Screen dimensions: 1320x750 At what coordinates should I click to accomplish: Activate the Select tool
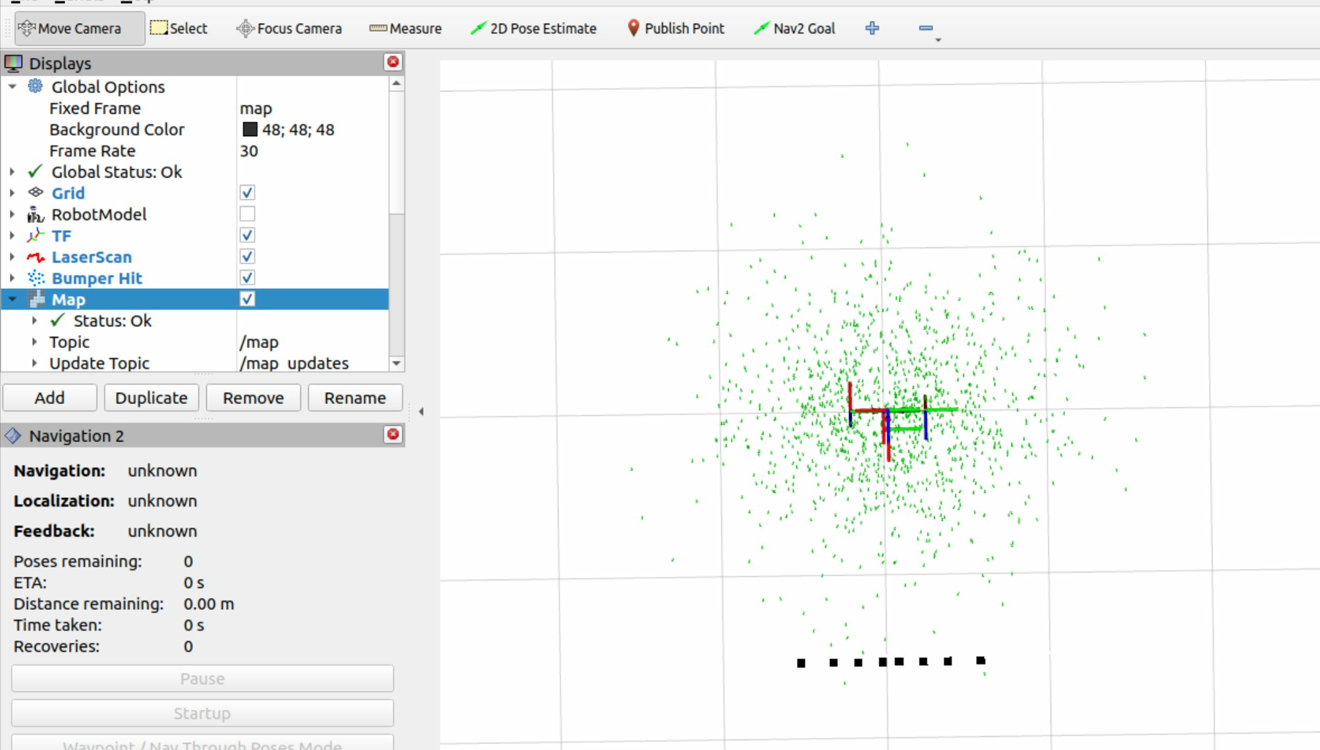point(179,28)
